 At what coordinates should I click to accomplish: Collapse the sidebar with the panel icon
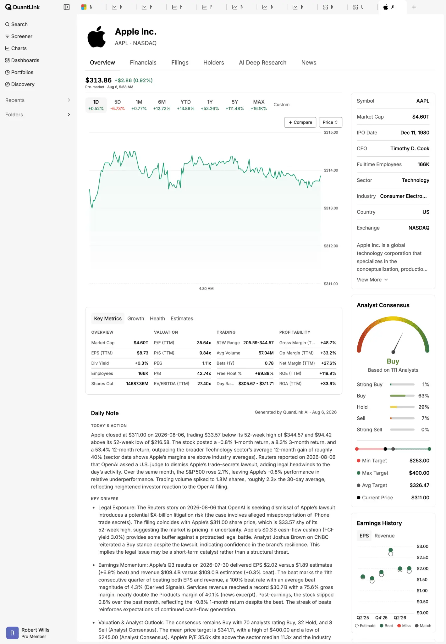67,7
